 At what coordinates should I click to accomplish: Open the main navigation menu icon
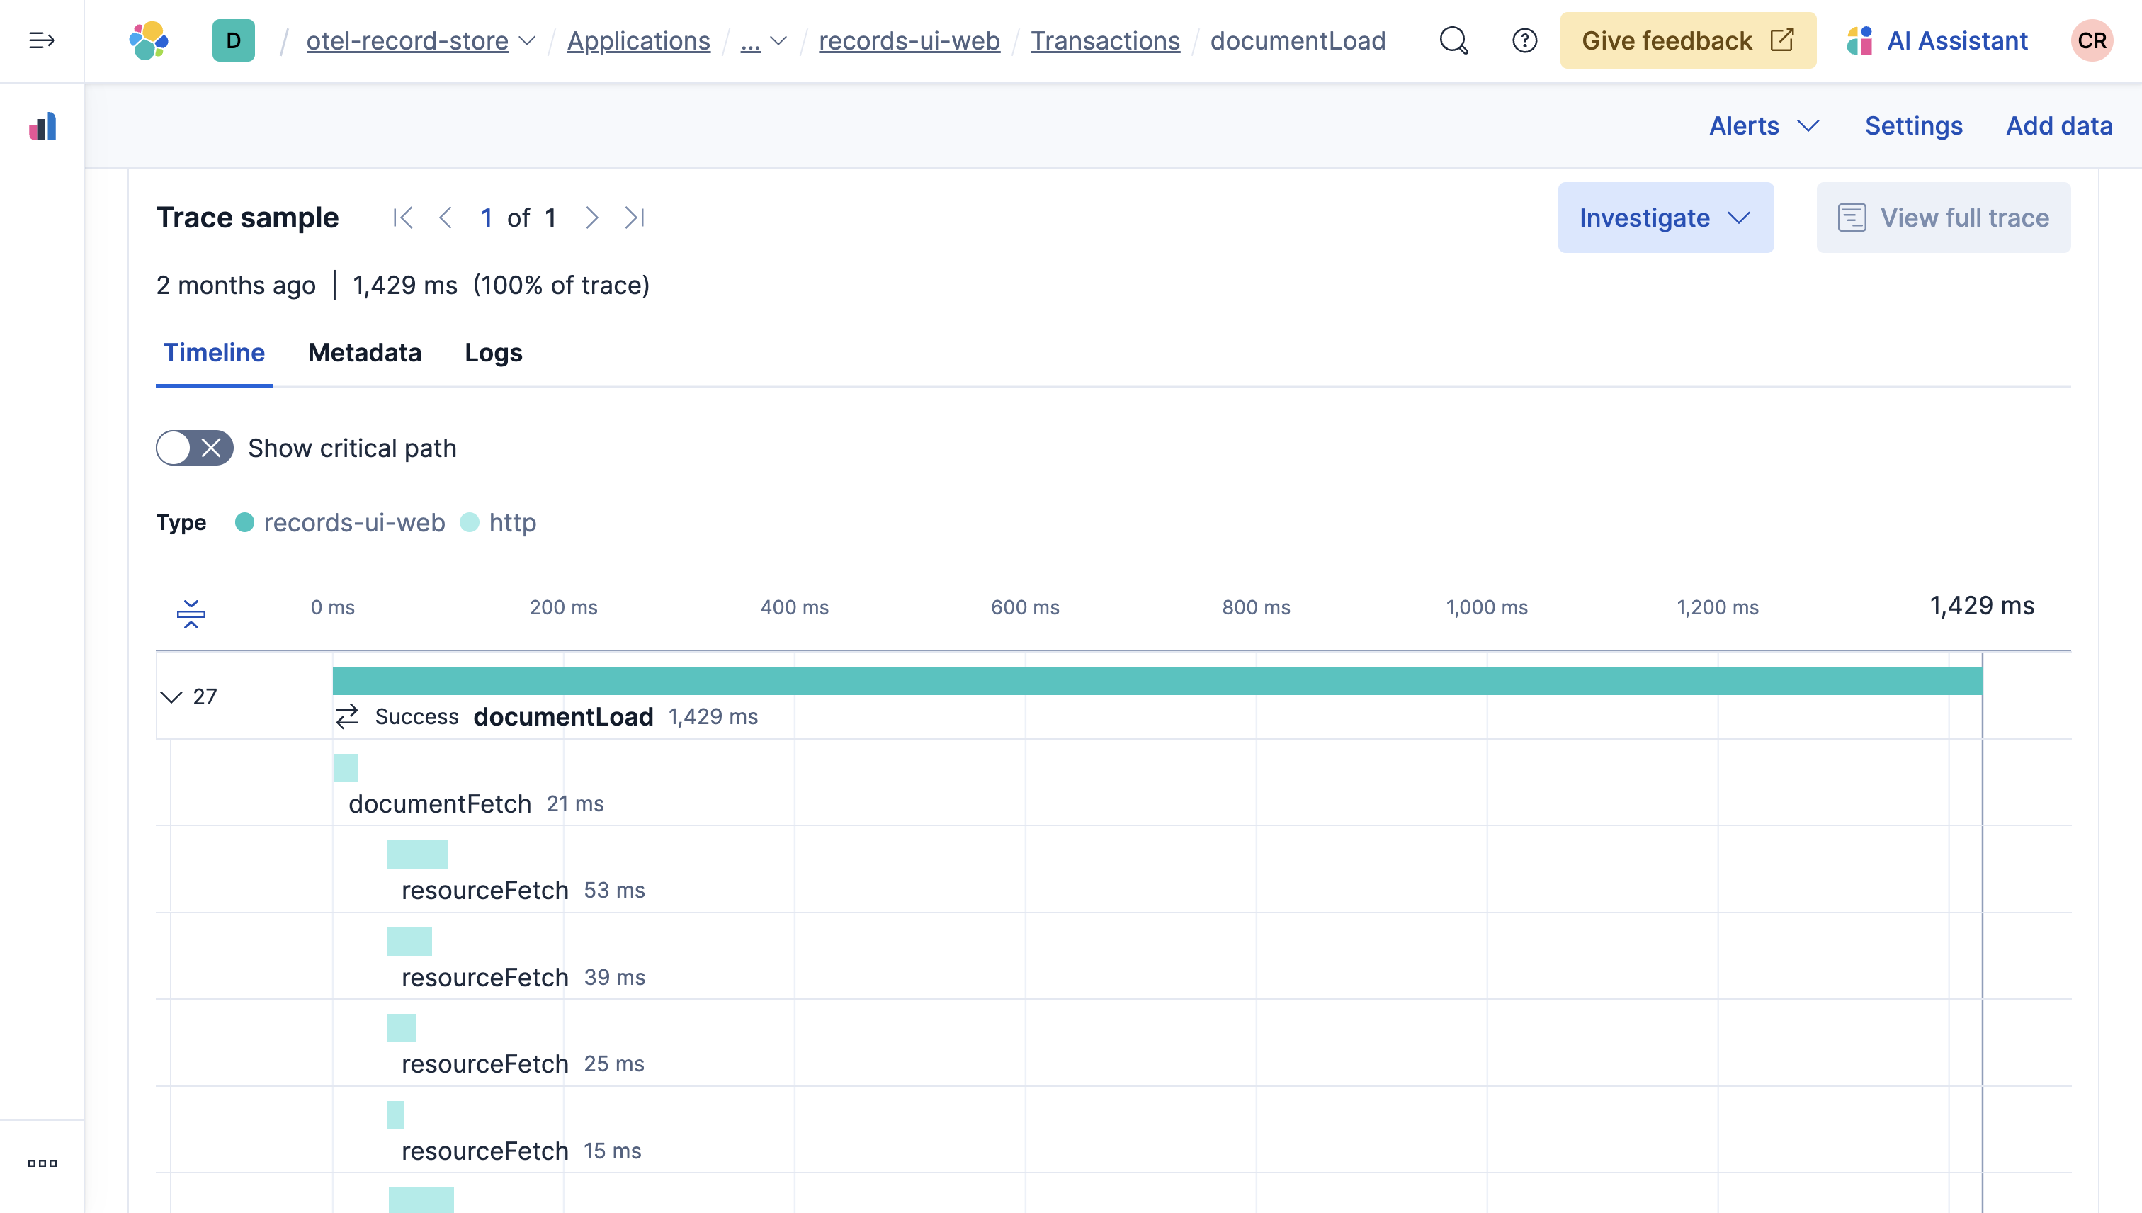pos(42,40)
